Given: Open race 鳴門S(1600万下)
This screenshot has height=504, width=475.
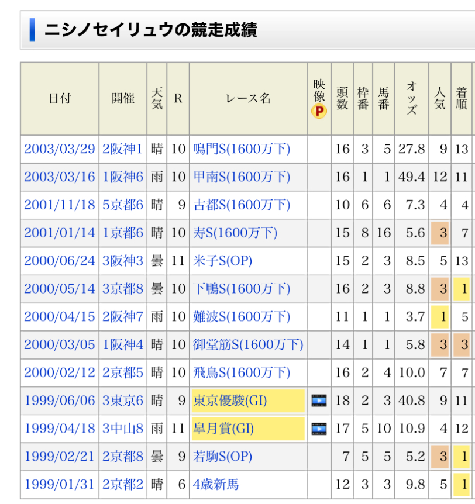Looking at the screenshot, I should pos(242,149).
